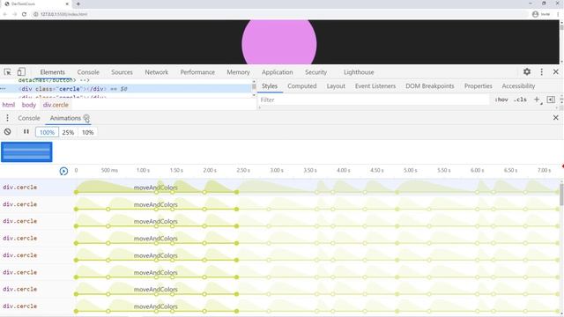The width and height of the screenshot is (564, 317).
Task: Click end keyframe of first moveAndColors animation
Action: click(236, 192)
